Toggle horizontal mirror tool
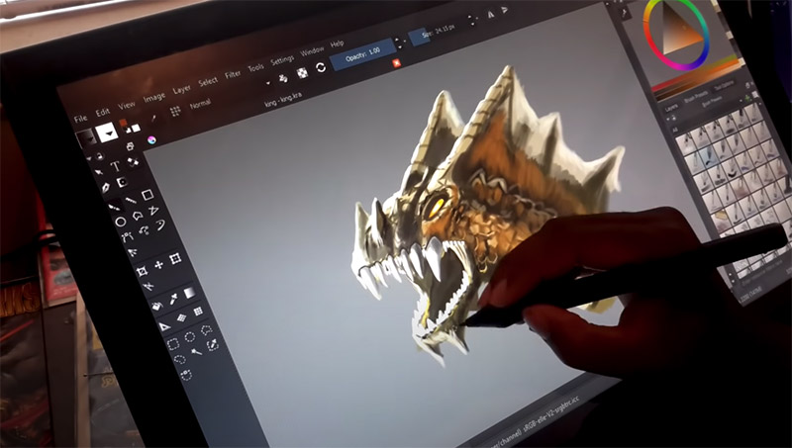 coord(490,15)
